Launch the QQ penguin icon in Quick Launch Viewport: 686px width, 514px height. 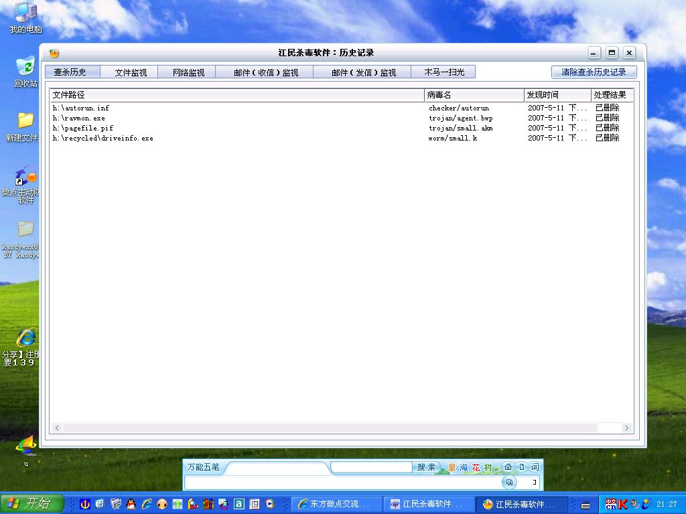[131, 504]
